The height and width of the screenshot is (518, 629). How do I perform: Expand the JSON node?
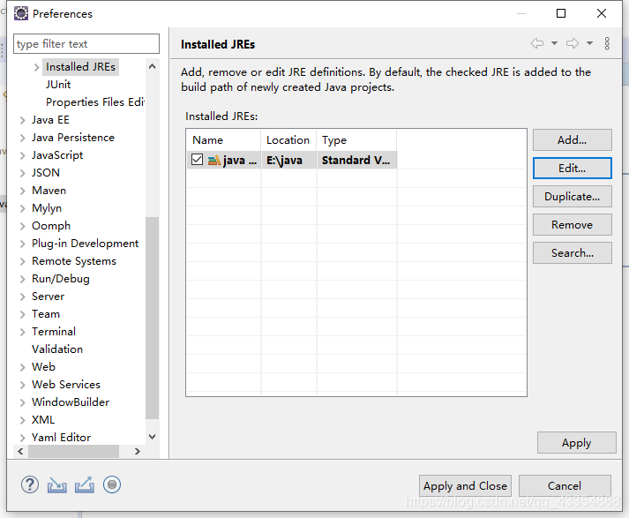point(22,173)
